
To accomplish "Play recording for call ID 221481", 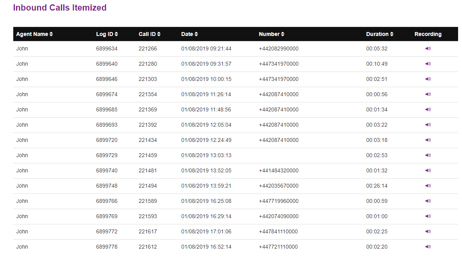I will coord(428,170).
